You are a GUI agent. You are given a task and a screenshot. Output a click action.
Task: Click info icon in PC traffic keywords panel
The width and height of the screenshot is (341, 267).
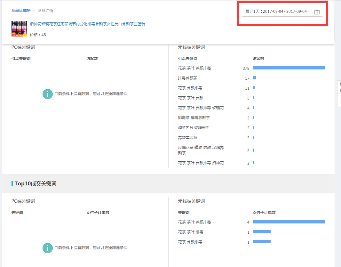coord(48,94)
